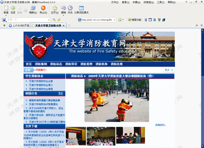Stop loading with the 停止 icon
The width and height of the screenshot is (204, 148).
pyautogui.click(x=43, y=8)
